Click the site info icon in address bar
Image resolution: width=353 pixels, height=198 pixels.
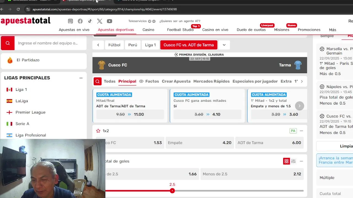coord(28,9)
